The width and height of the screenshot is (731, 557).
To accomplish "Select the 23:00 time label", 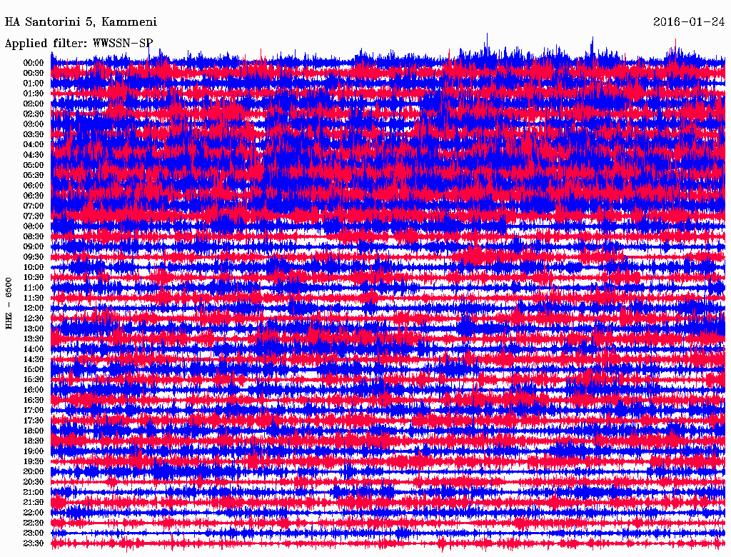I will tap(33, 533).
